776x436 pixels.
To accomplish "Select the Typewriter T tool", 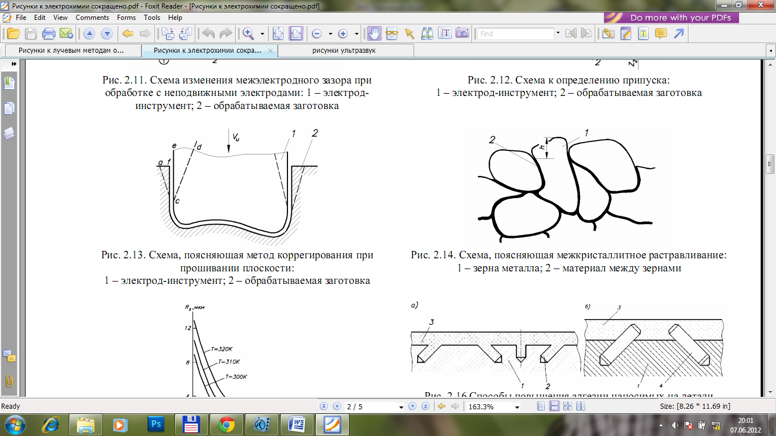I will (x=643, y=33).
